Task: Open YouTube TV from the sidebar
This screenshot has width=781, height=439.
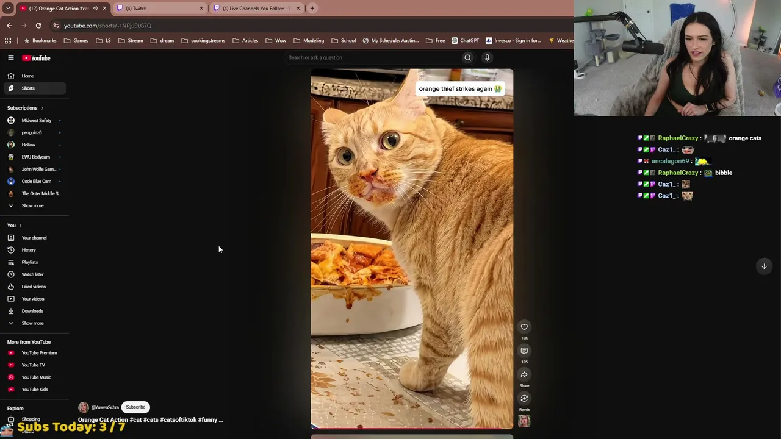Action: click(x=34, y=365)
